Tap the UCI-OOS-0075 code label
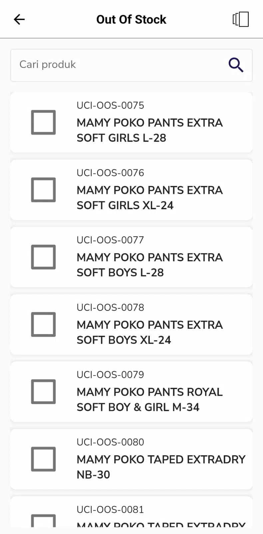263x534 pixels. coord(110,105)
